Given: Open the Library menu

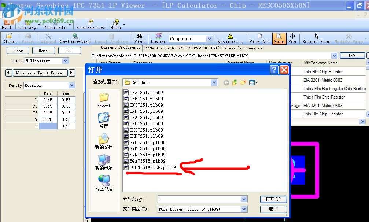Looking at the screenshot, I should point(27,27).
